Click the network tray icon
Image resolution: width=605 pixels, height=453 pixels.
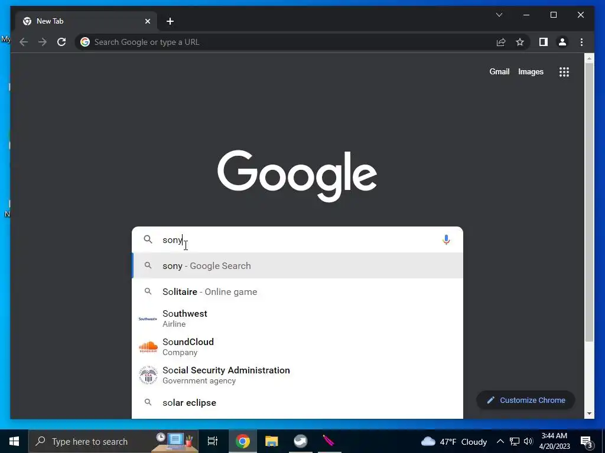(x=515, y=441)
